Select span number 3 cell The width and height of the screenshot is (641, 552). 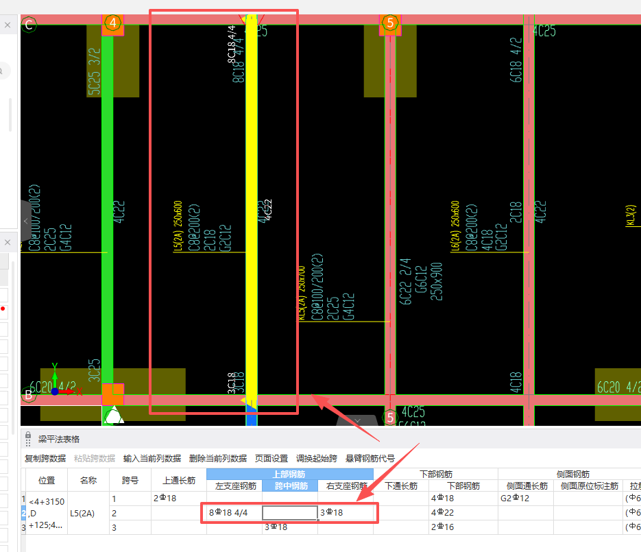(x=130, y=527)
